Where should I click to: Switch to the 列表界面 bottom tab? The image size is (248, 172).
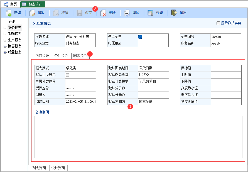[39, 168]
